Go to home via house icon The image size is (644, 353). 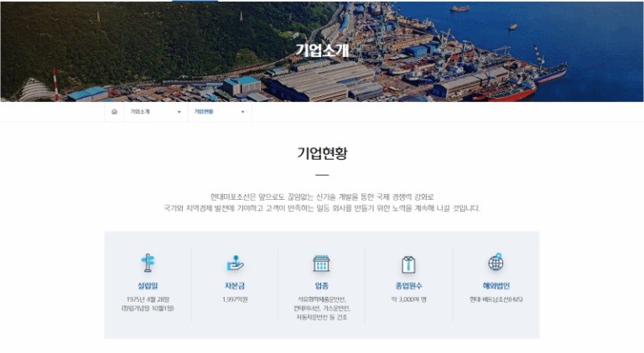(114, 112)
